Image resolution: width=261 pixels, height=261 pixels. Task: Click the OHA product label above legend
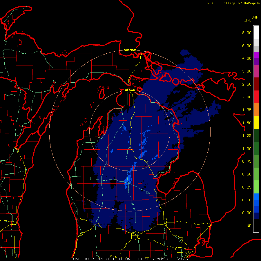(255, 17)
